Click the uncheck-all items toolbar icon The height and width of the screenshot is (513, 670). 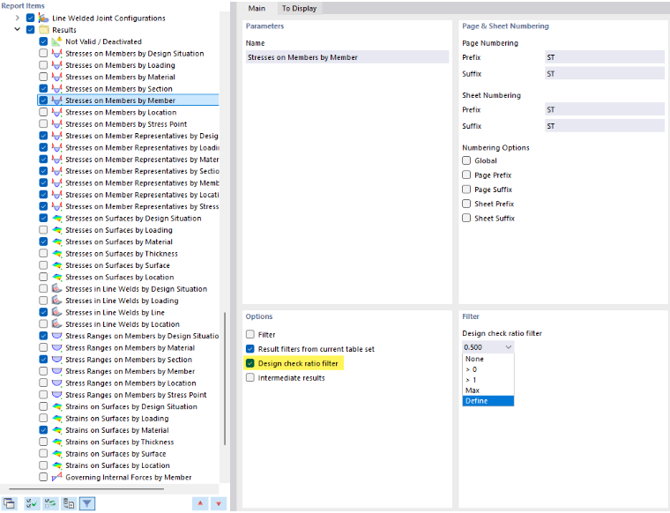pyautogui.click(x=50, y=503)
